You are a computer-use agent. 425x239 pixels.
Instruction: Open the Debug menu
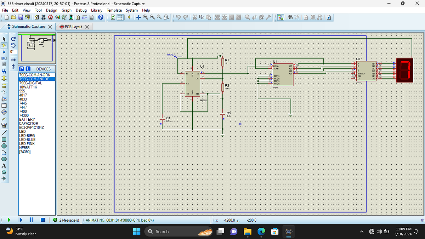[81, 10]
